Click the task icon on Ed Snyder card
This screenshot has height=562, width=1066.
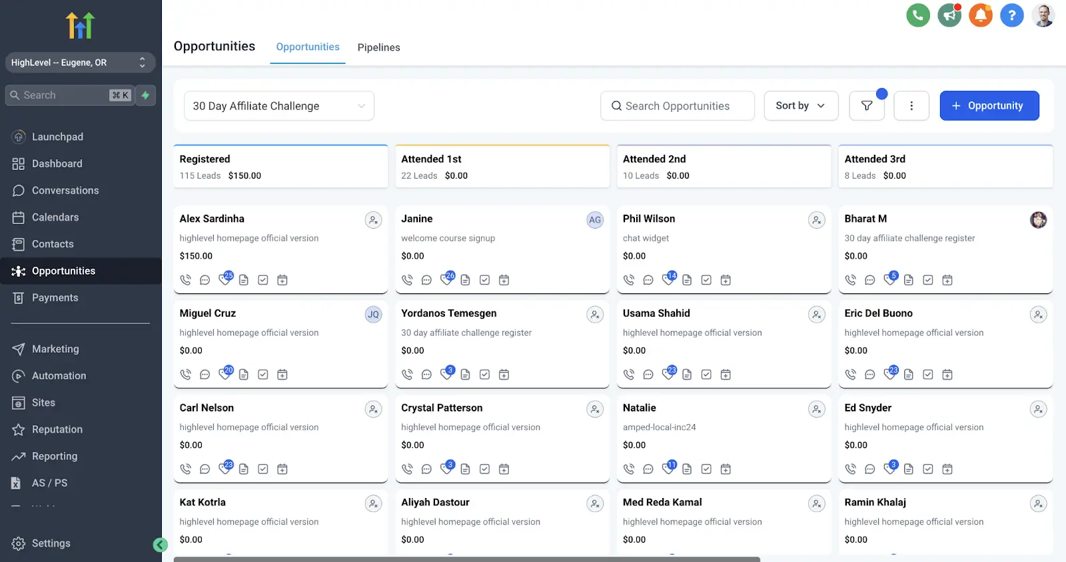tap(928, 469)
